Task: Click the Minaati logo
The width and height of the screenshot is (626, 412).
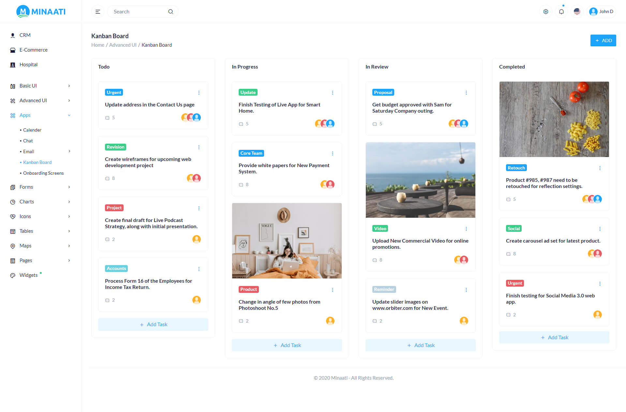Action: point(40,11)
